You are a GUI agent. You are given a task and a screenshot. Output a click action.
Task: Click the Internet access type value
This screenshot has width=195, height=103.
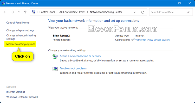coord(140,36)
